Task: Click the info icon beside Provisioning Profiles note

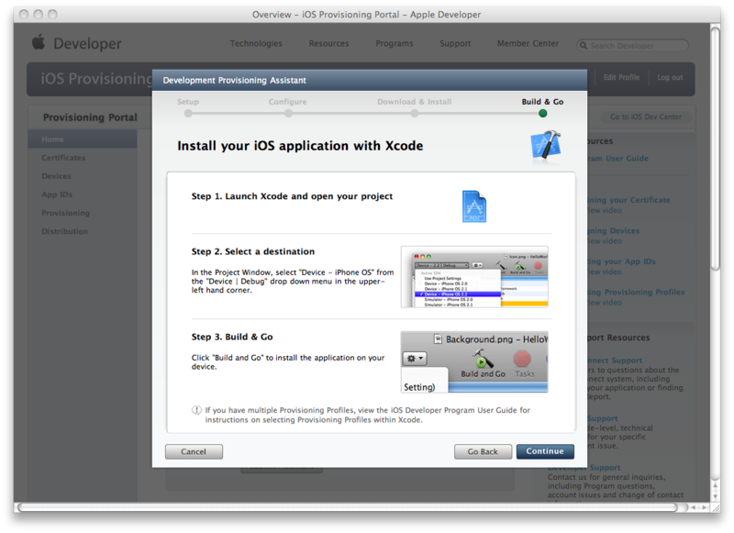Action: tap(196, 410)
